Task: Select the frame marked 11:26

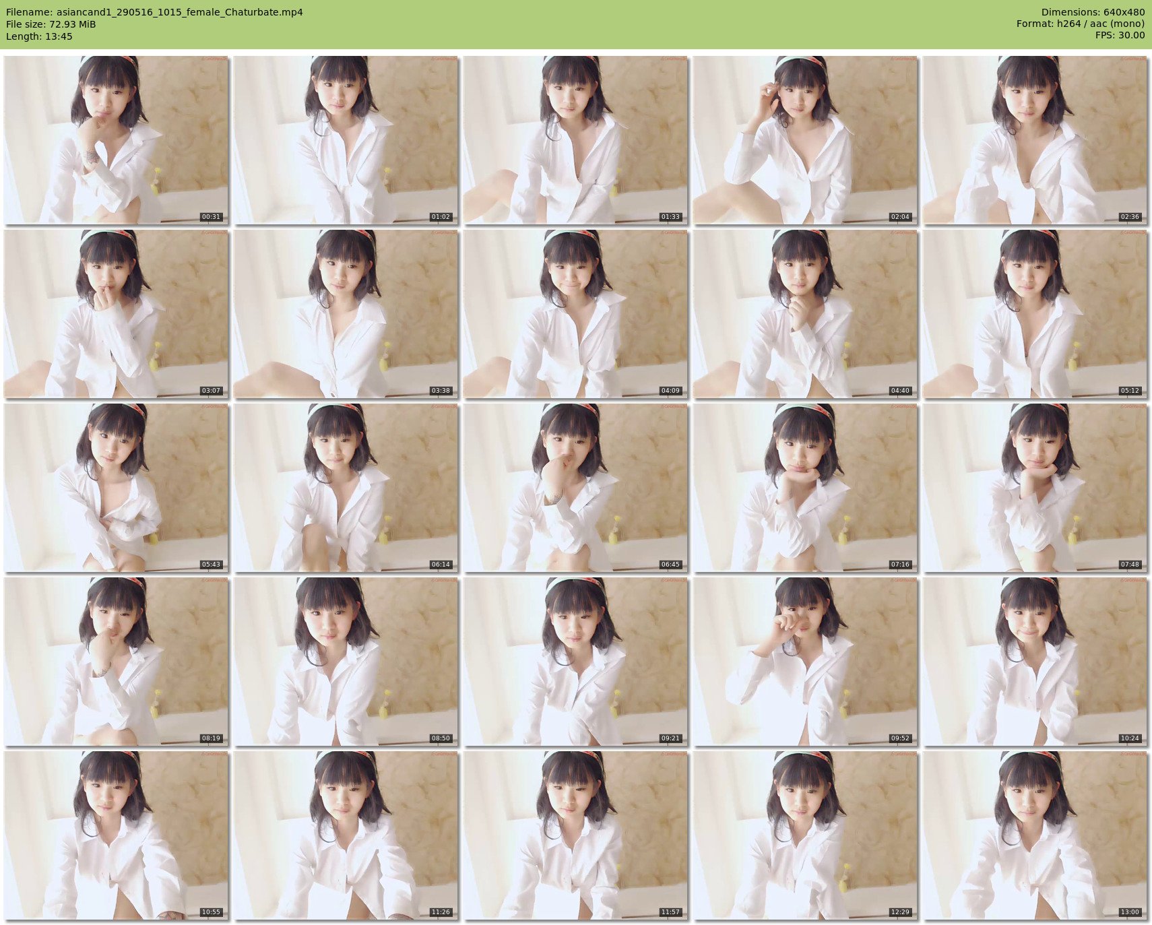Action: pos(346,835)
